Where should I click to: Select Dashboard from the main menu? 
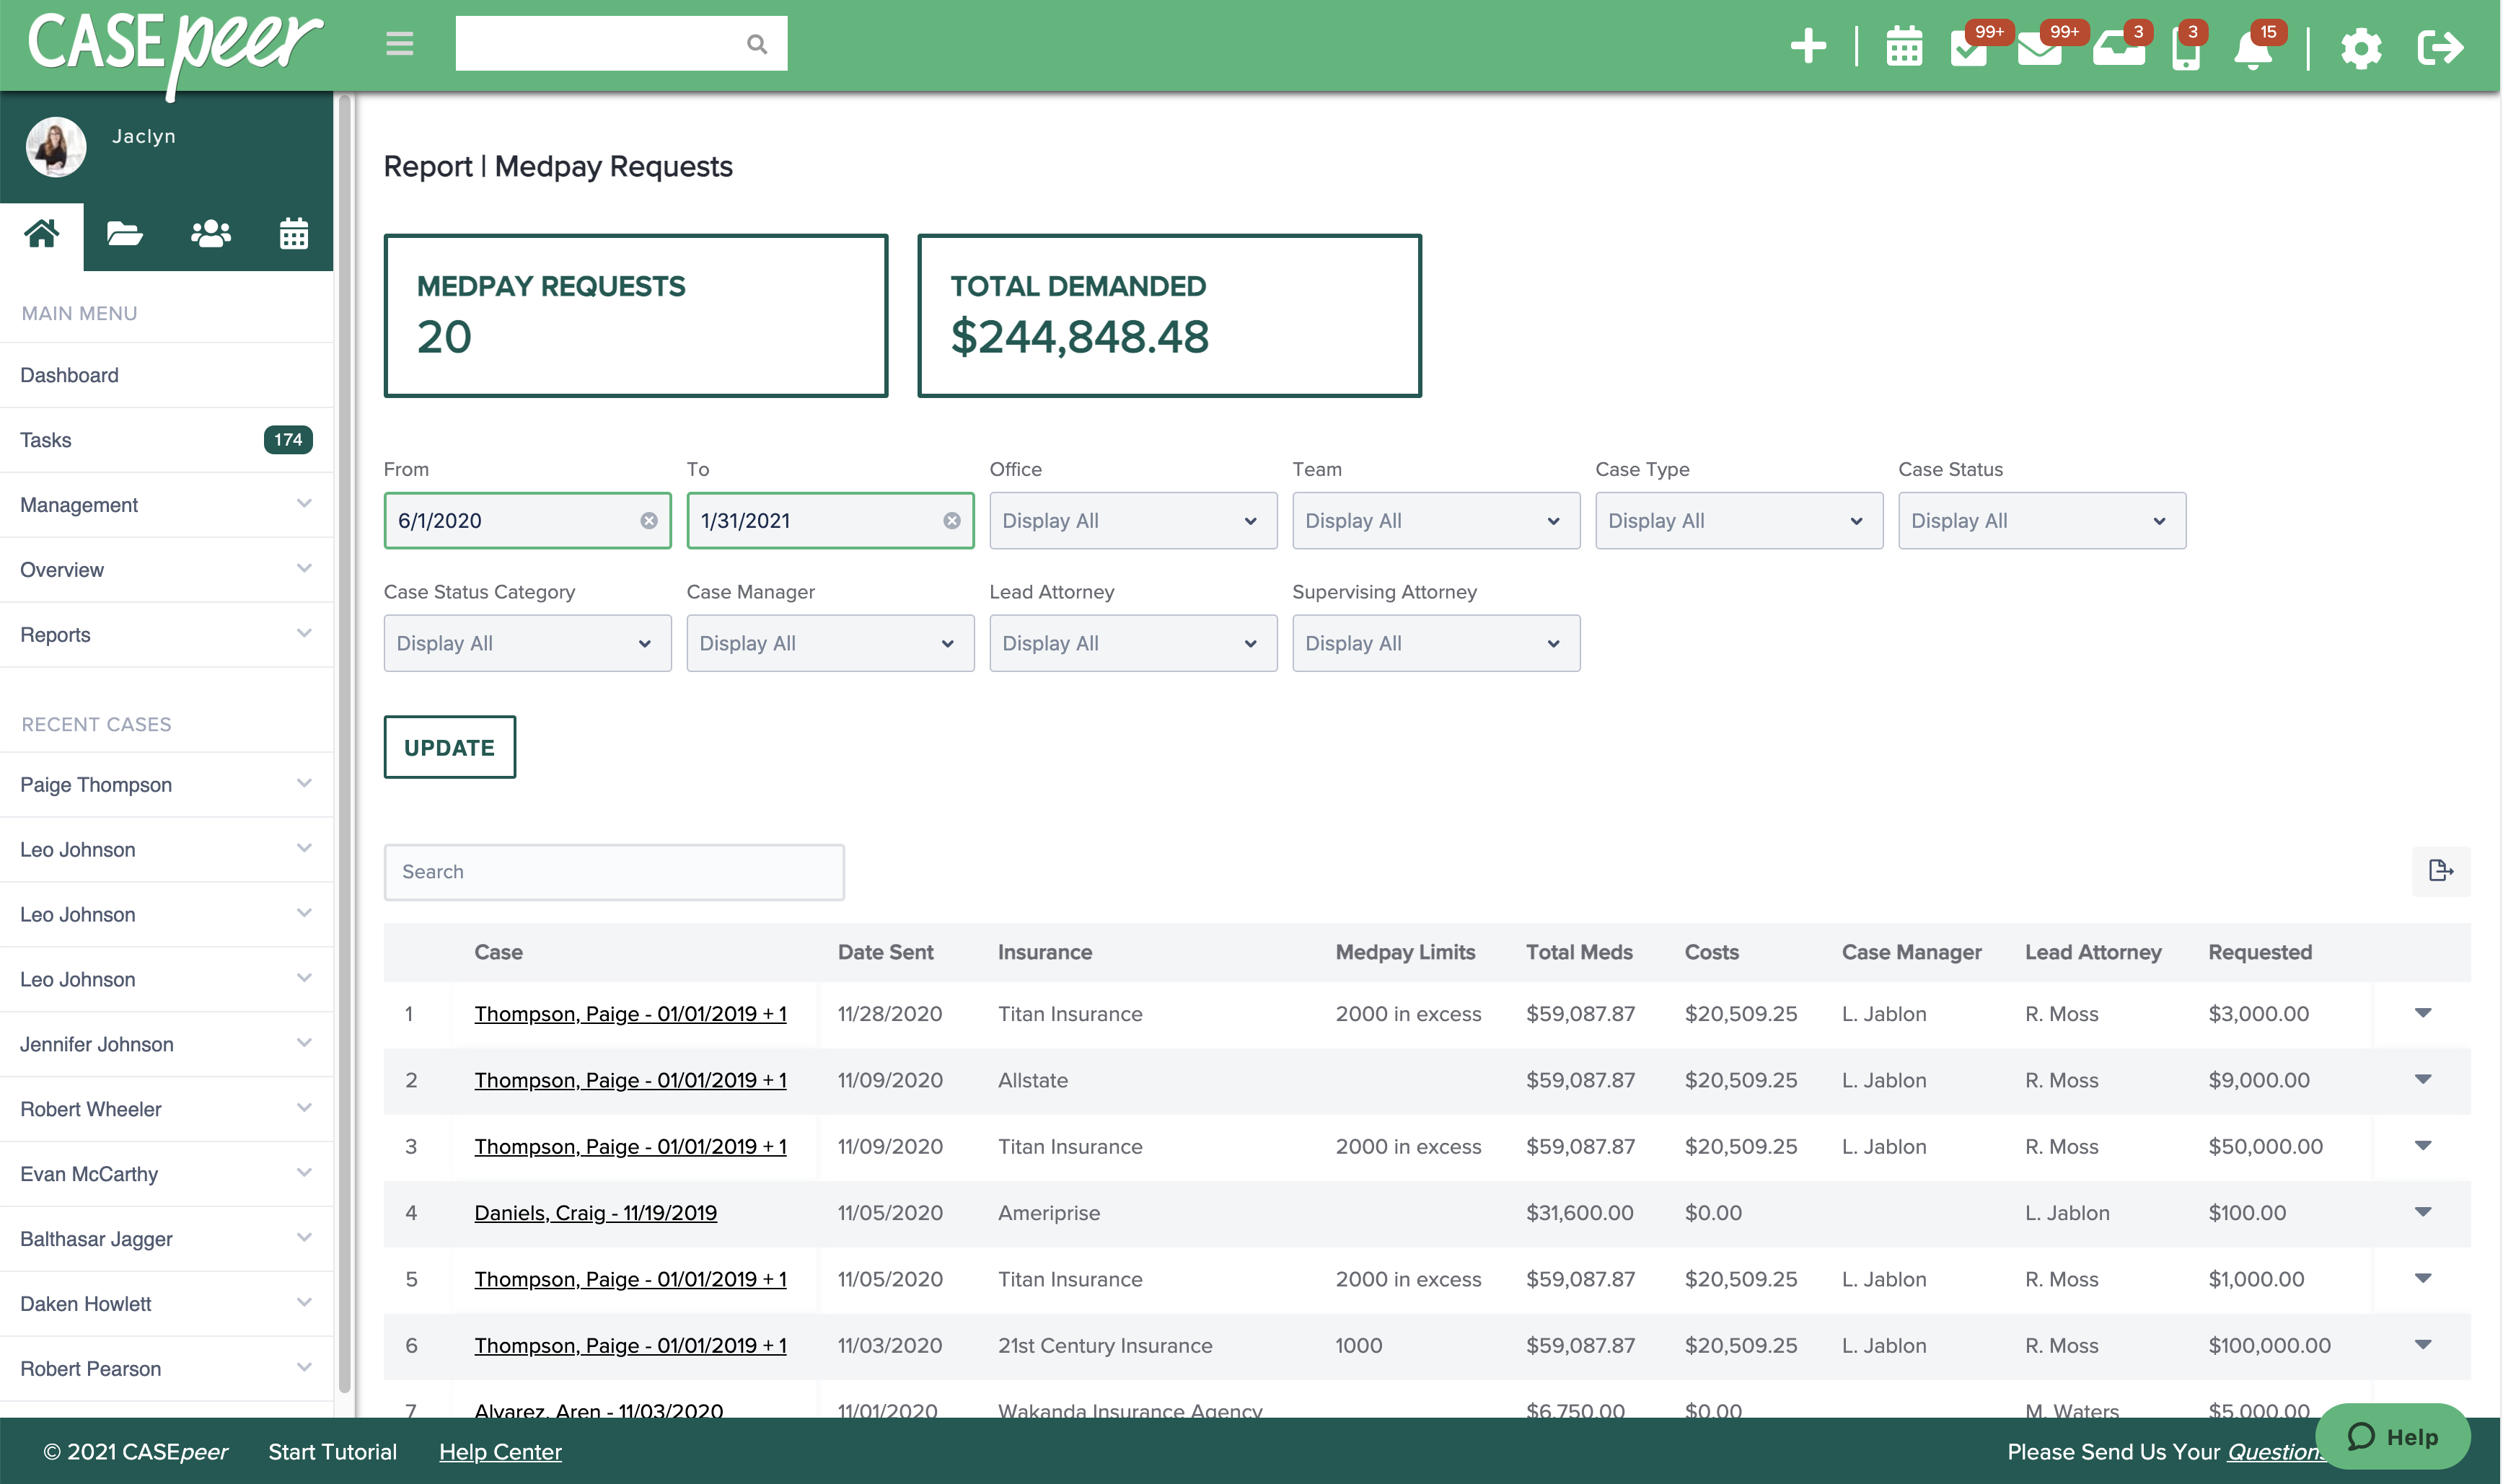coord(69,375)
